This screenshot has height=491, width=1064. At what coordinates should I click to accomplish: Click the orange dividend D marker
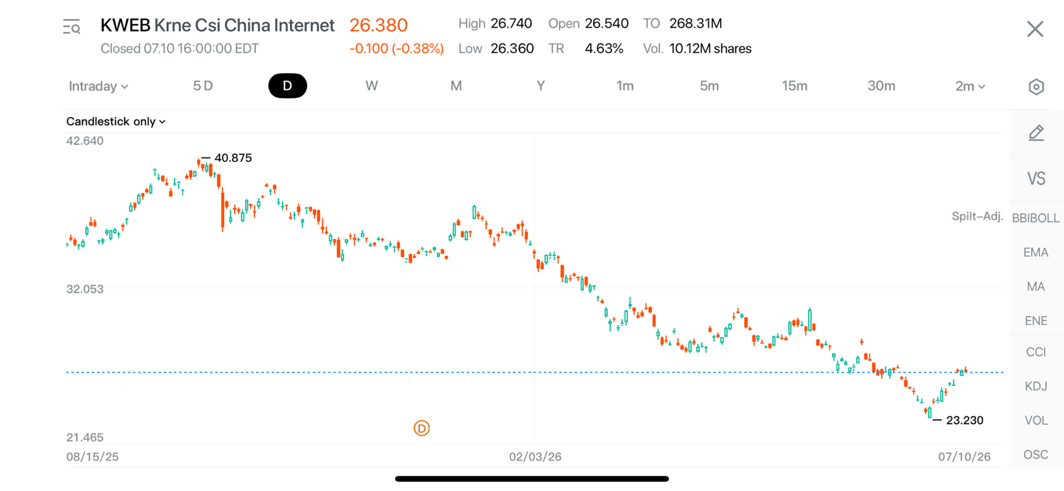[421, 429]
